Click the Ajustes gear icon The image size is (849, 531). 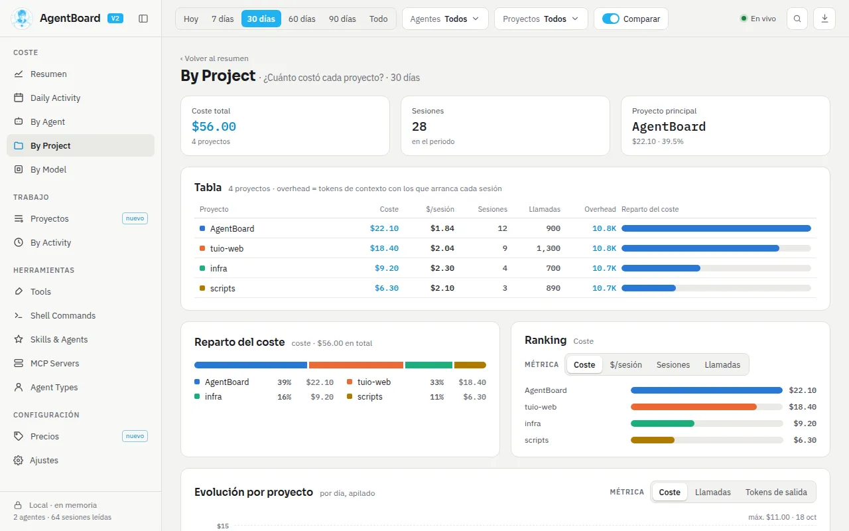click(19, 461)
